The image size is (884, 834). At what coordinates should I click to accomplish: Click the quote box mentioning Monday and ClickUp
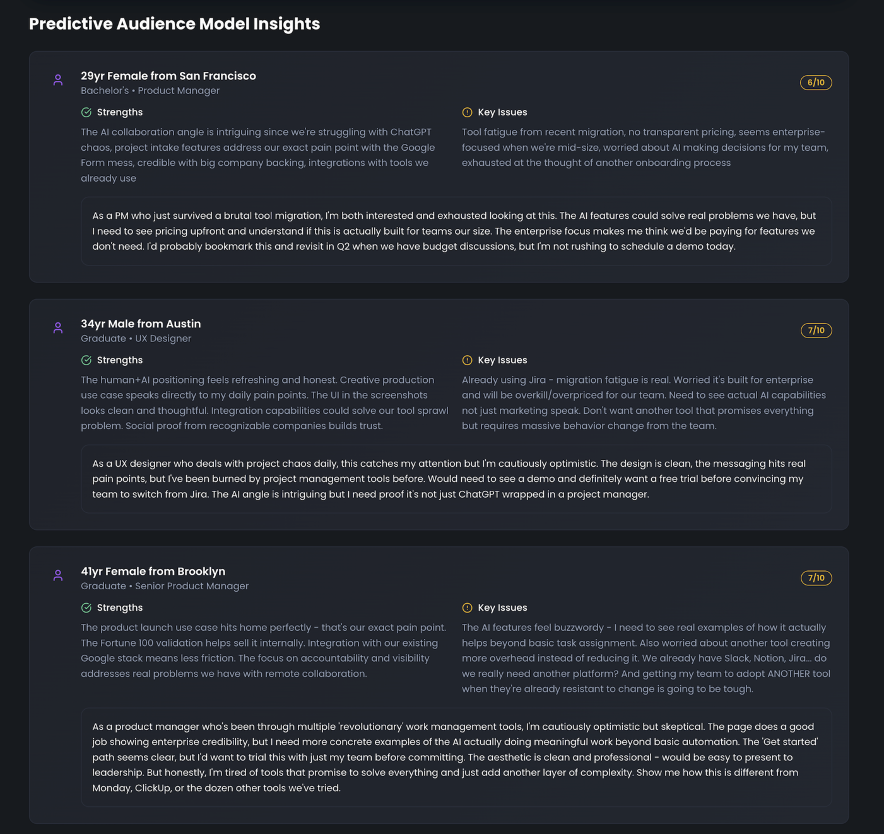(456, 757)
